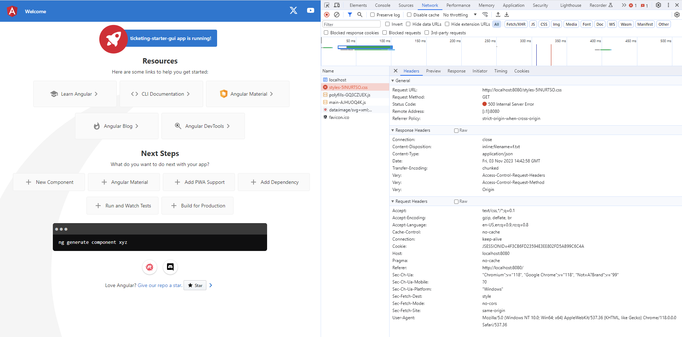Open the YouTube channel from the header
Image resolution: width=682 pixels, height=337 pixels.
click(310, 10)
